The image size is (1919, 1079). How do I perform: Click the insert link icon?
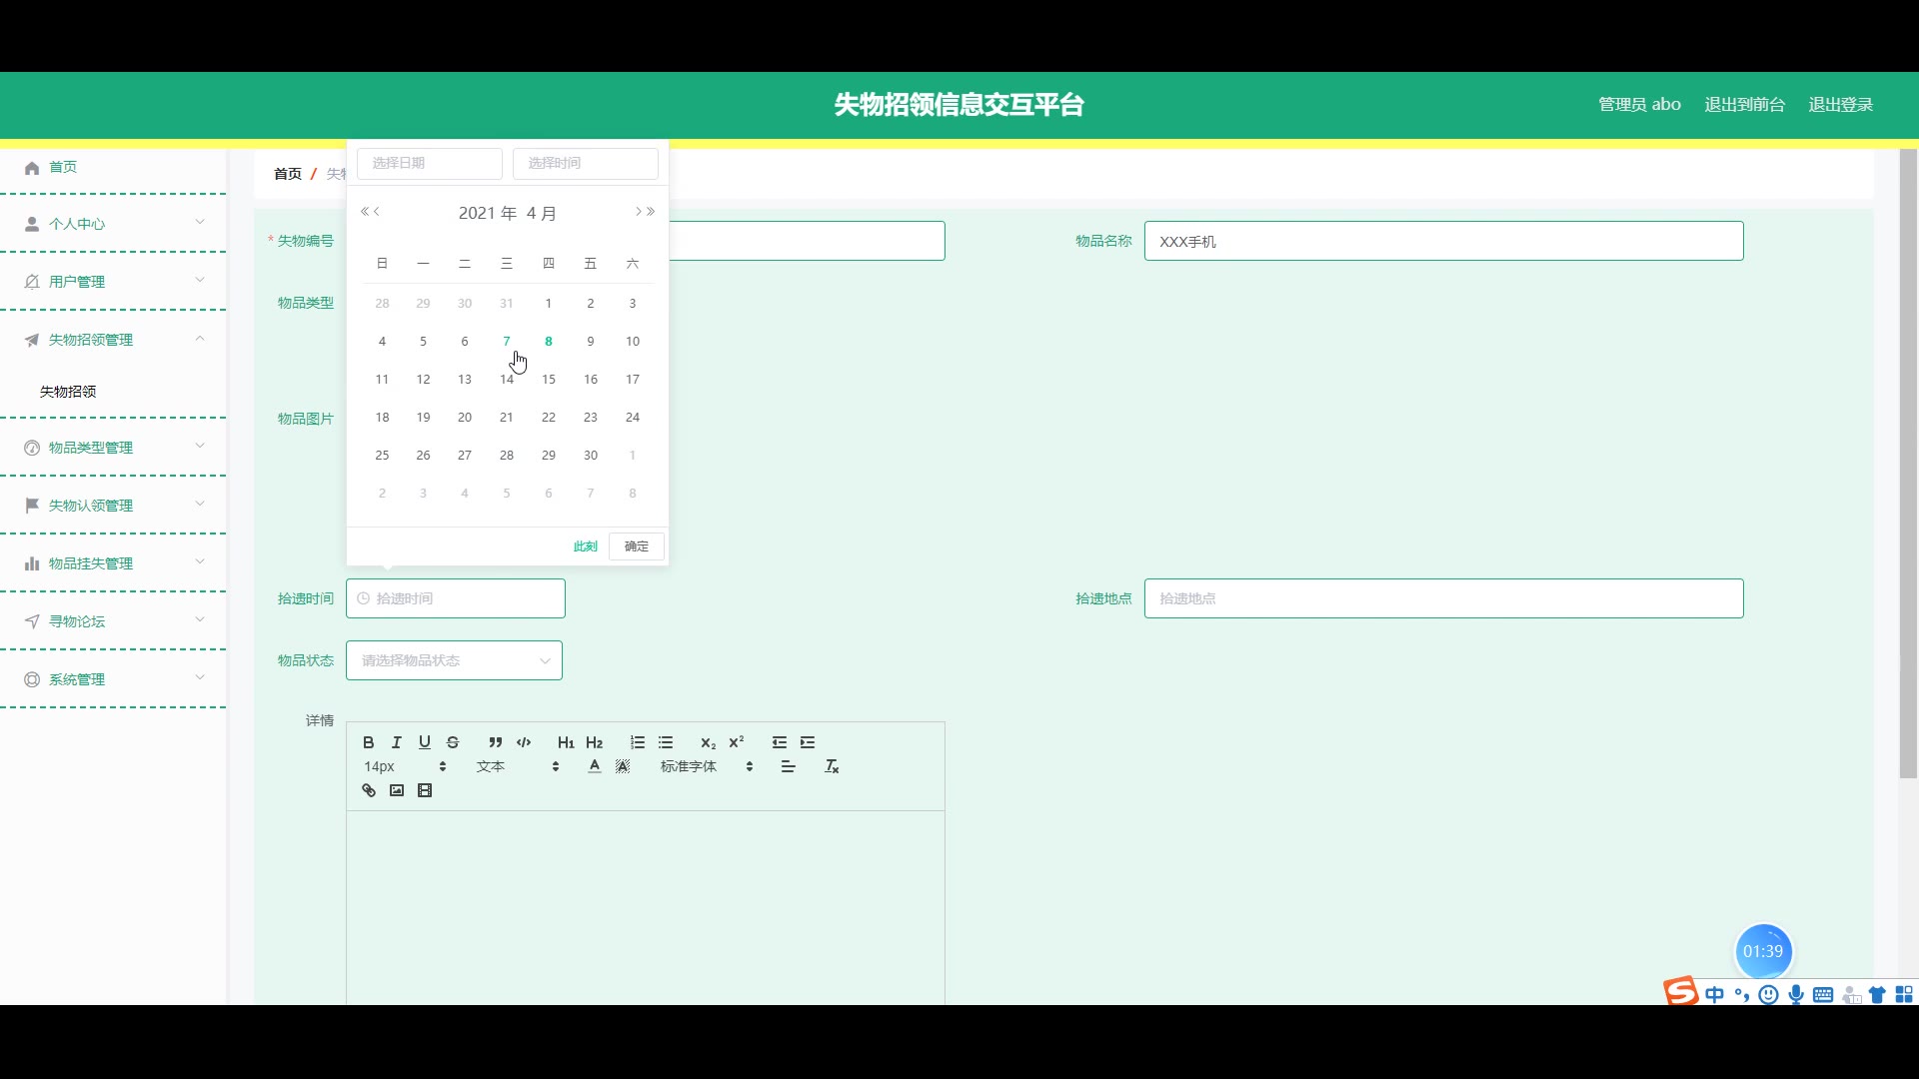tap(369, 790)
